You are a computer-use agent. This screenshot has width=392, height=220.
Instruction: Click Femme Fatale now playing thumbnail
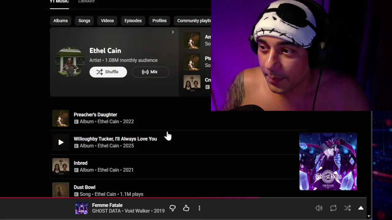click(81, 208)
